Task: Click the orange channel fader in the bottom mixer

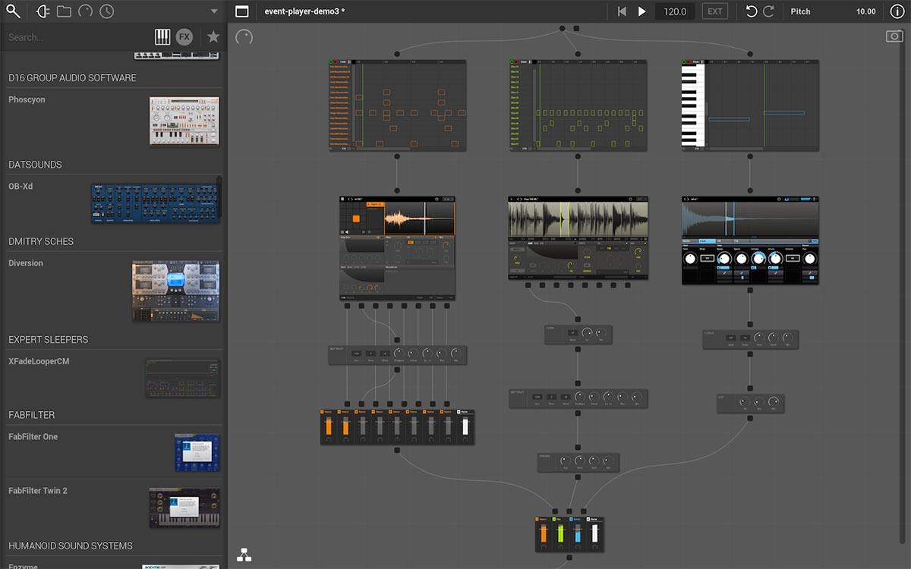Action: point(544,535)
